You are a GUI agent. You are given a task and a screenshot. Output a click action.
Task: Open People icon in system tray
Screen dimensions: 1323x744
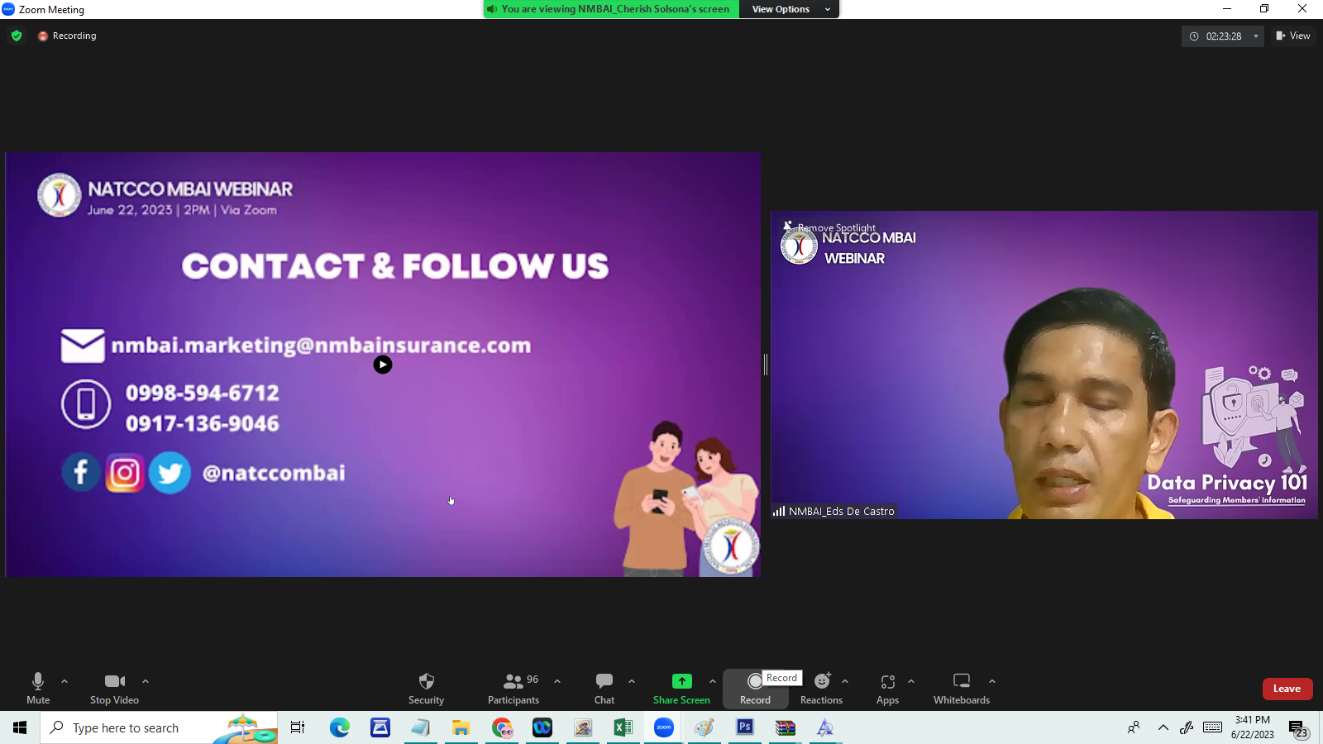click(x=1134, y=727)
